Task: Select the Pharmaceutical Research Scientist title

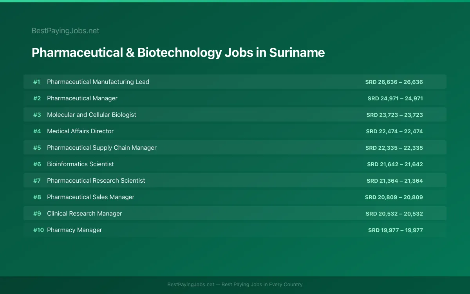Action: pyautogui.click(x=96, y=181)
